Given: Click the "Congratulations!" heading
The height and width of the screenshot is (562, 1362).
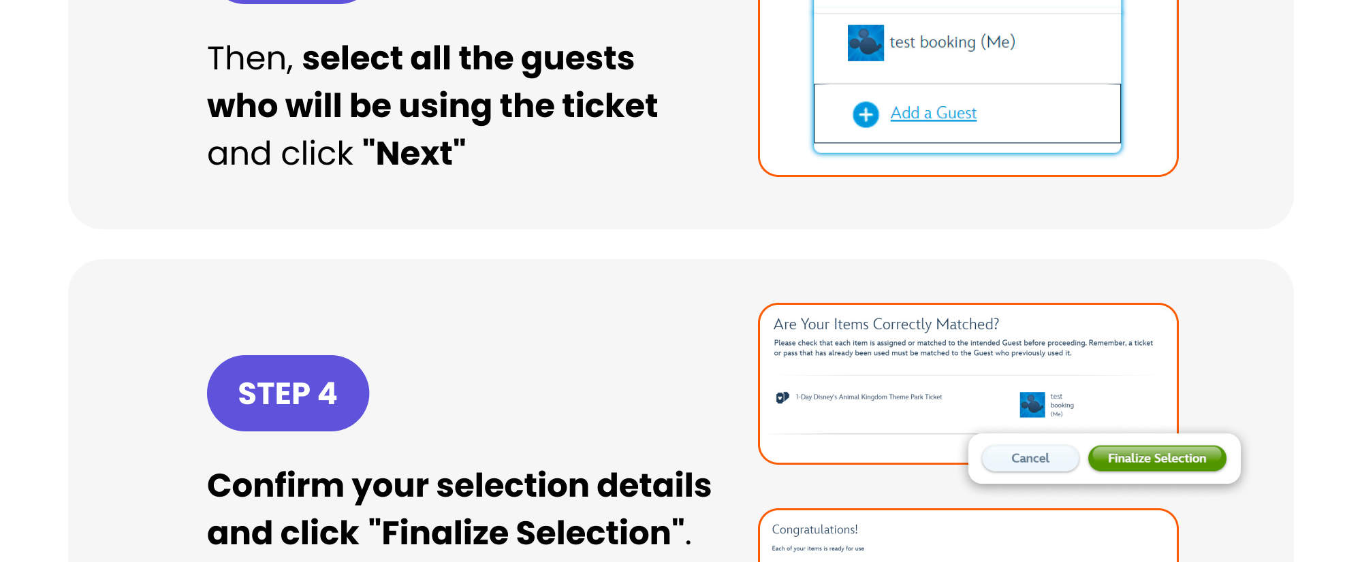Looking at the screenshot, I should (x=814, y=529).
